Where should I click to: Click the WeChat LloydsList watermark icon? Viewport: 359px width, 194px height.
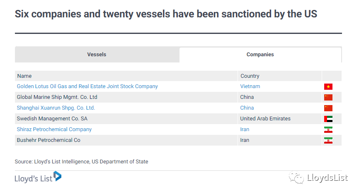point(296,177)
